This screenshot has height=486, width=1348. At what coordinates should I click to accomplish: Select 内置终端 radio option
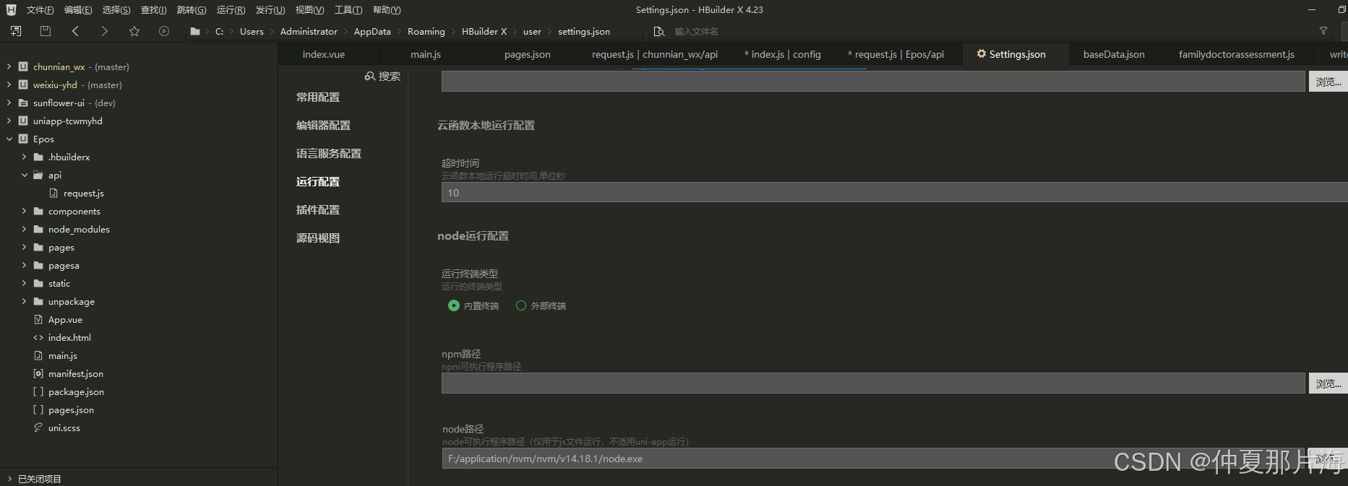point(454,305)
